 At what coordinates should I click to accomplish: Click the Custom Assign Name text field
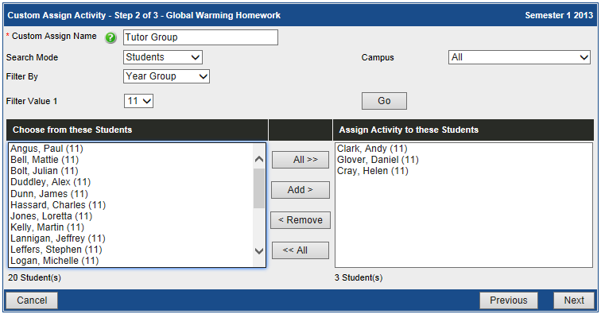click(x=201, y=37)
